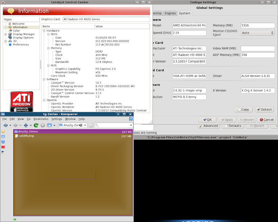Click the Konqueror back arrow icon

click(x=5, y=125)
